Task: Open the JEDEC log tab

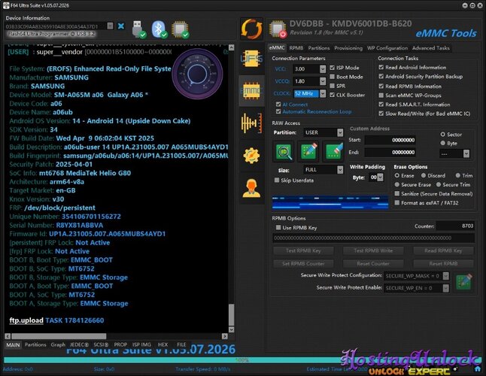Action: [79, 344]
